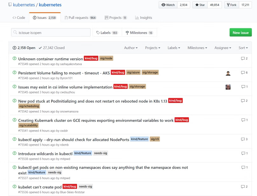Click the comment bubble icon for 'kubelet can't create pod'

tap(243, 186)
